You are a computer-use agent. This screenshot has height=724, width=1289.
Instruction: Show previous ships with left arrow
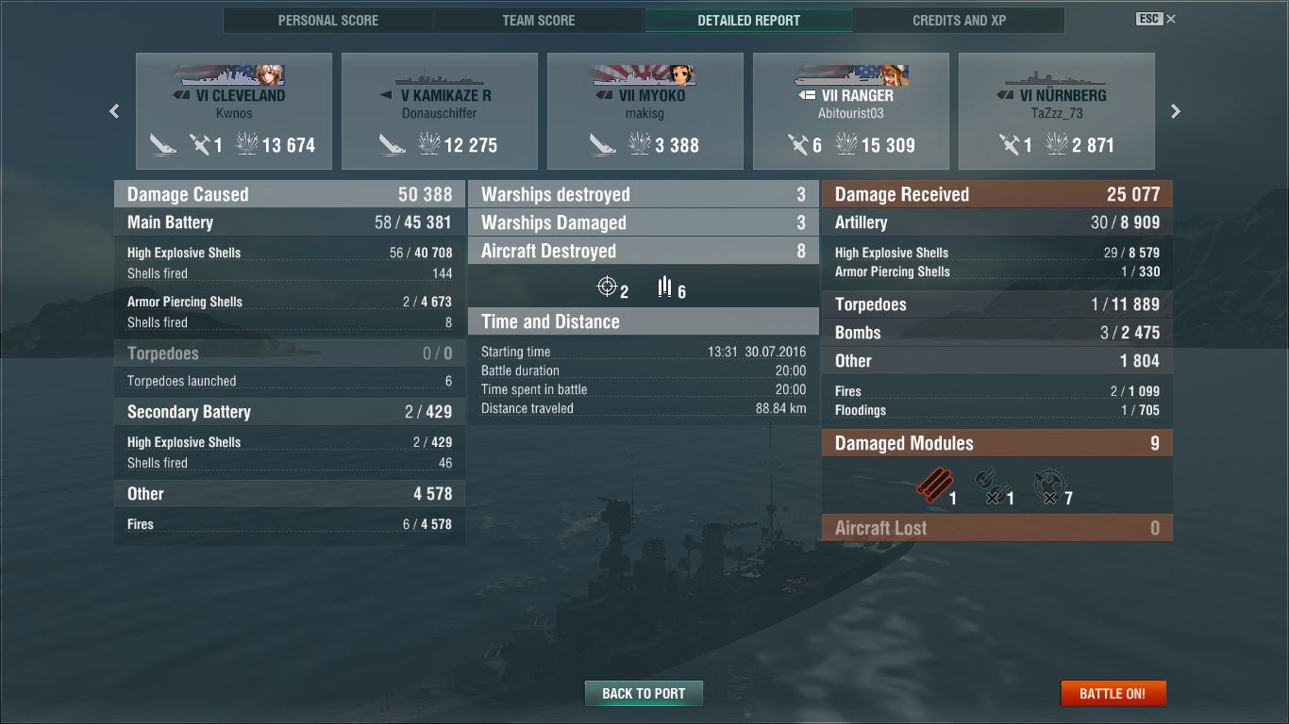click(x=114, y=111)
